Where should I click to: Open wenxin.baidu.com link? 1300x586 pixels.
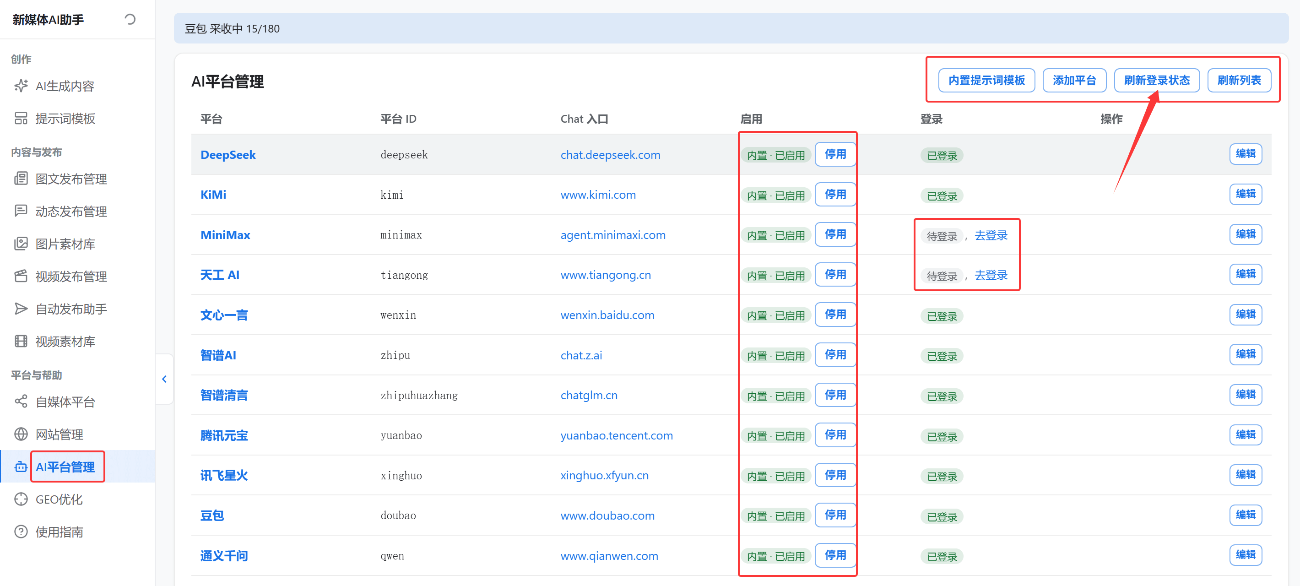coord(607,315)
